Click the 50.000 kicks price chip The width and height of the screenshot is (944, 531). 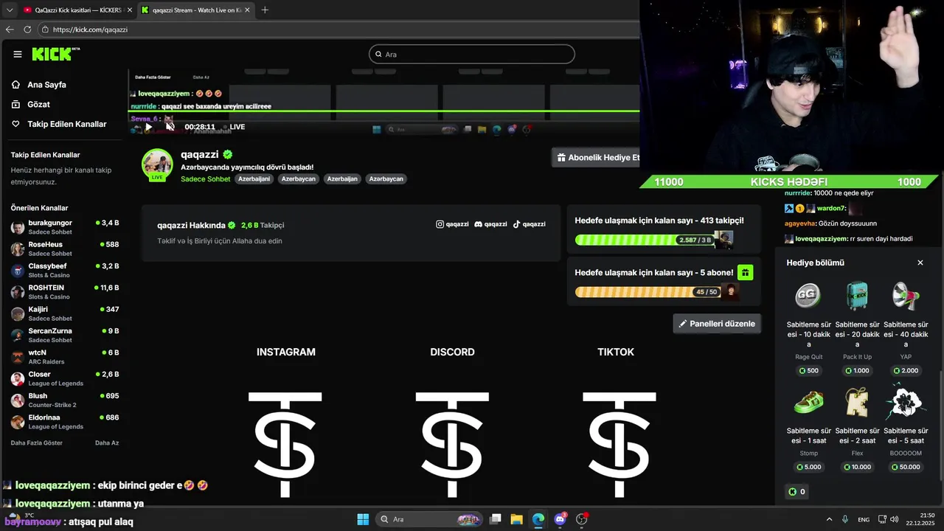click(x=906, y=467)
